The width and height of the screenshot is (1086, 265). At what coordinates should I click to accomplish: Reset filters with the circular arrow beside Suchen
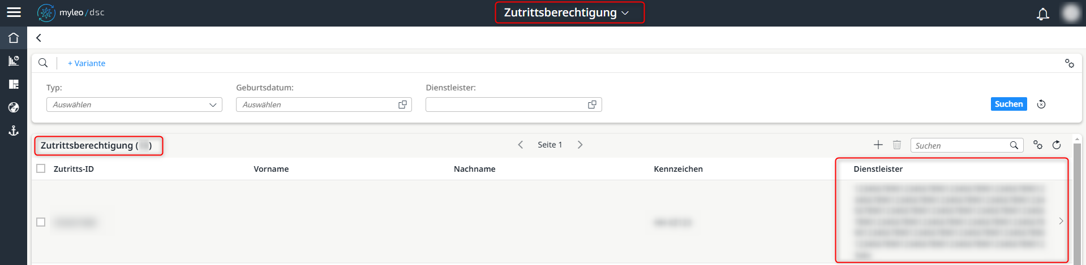pyautogui.click(x=1041, y=105)
